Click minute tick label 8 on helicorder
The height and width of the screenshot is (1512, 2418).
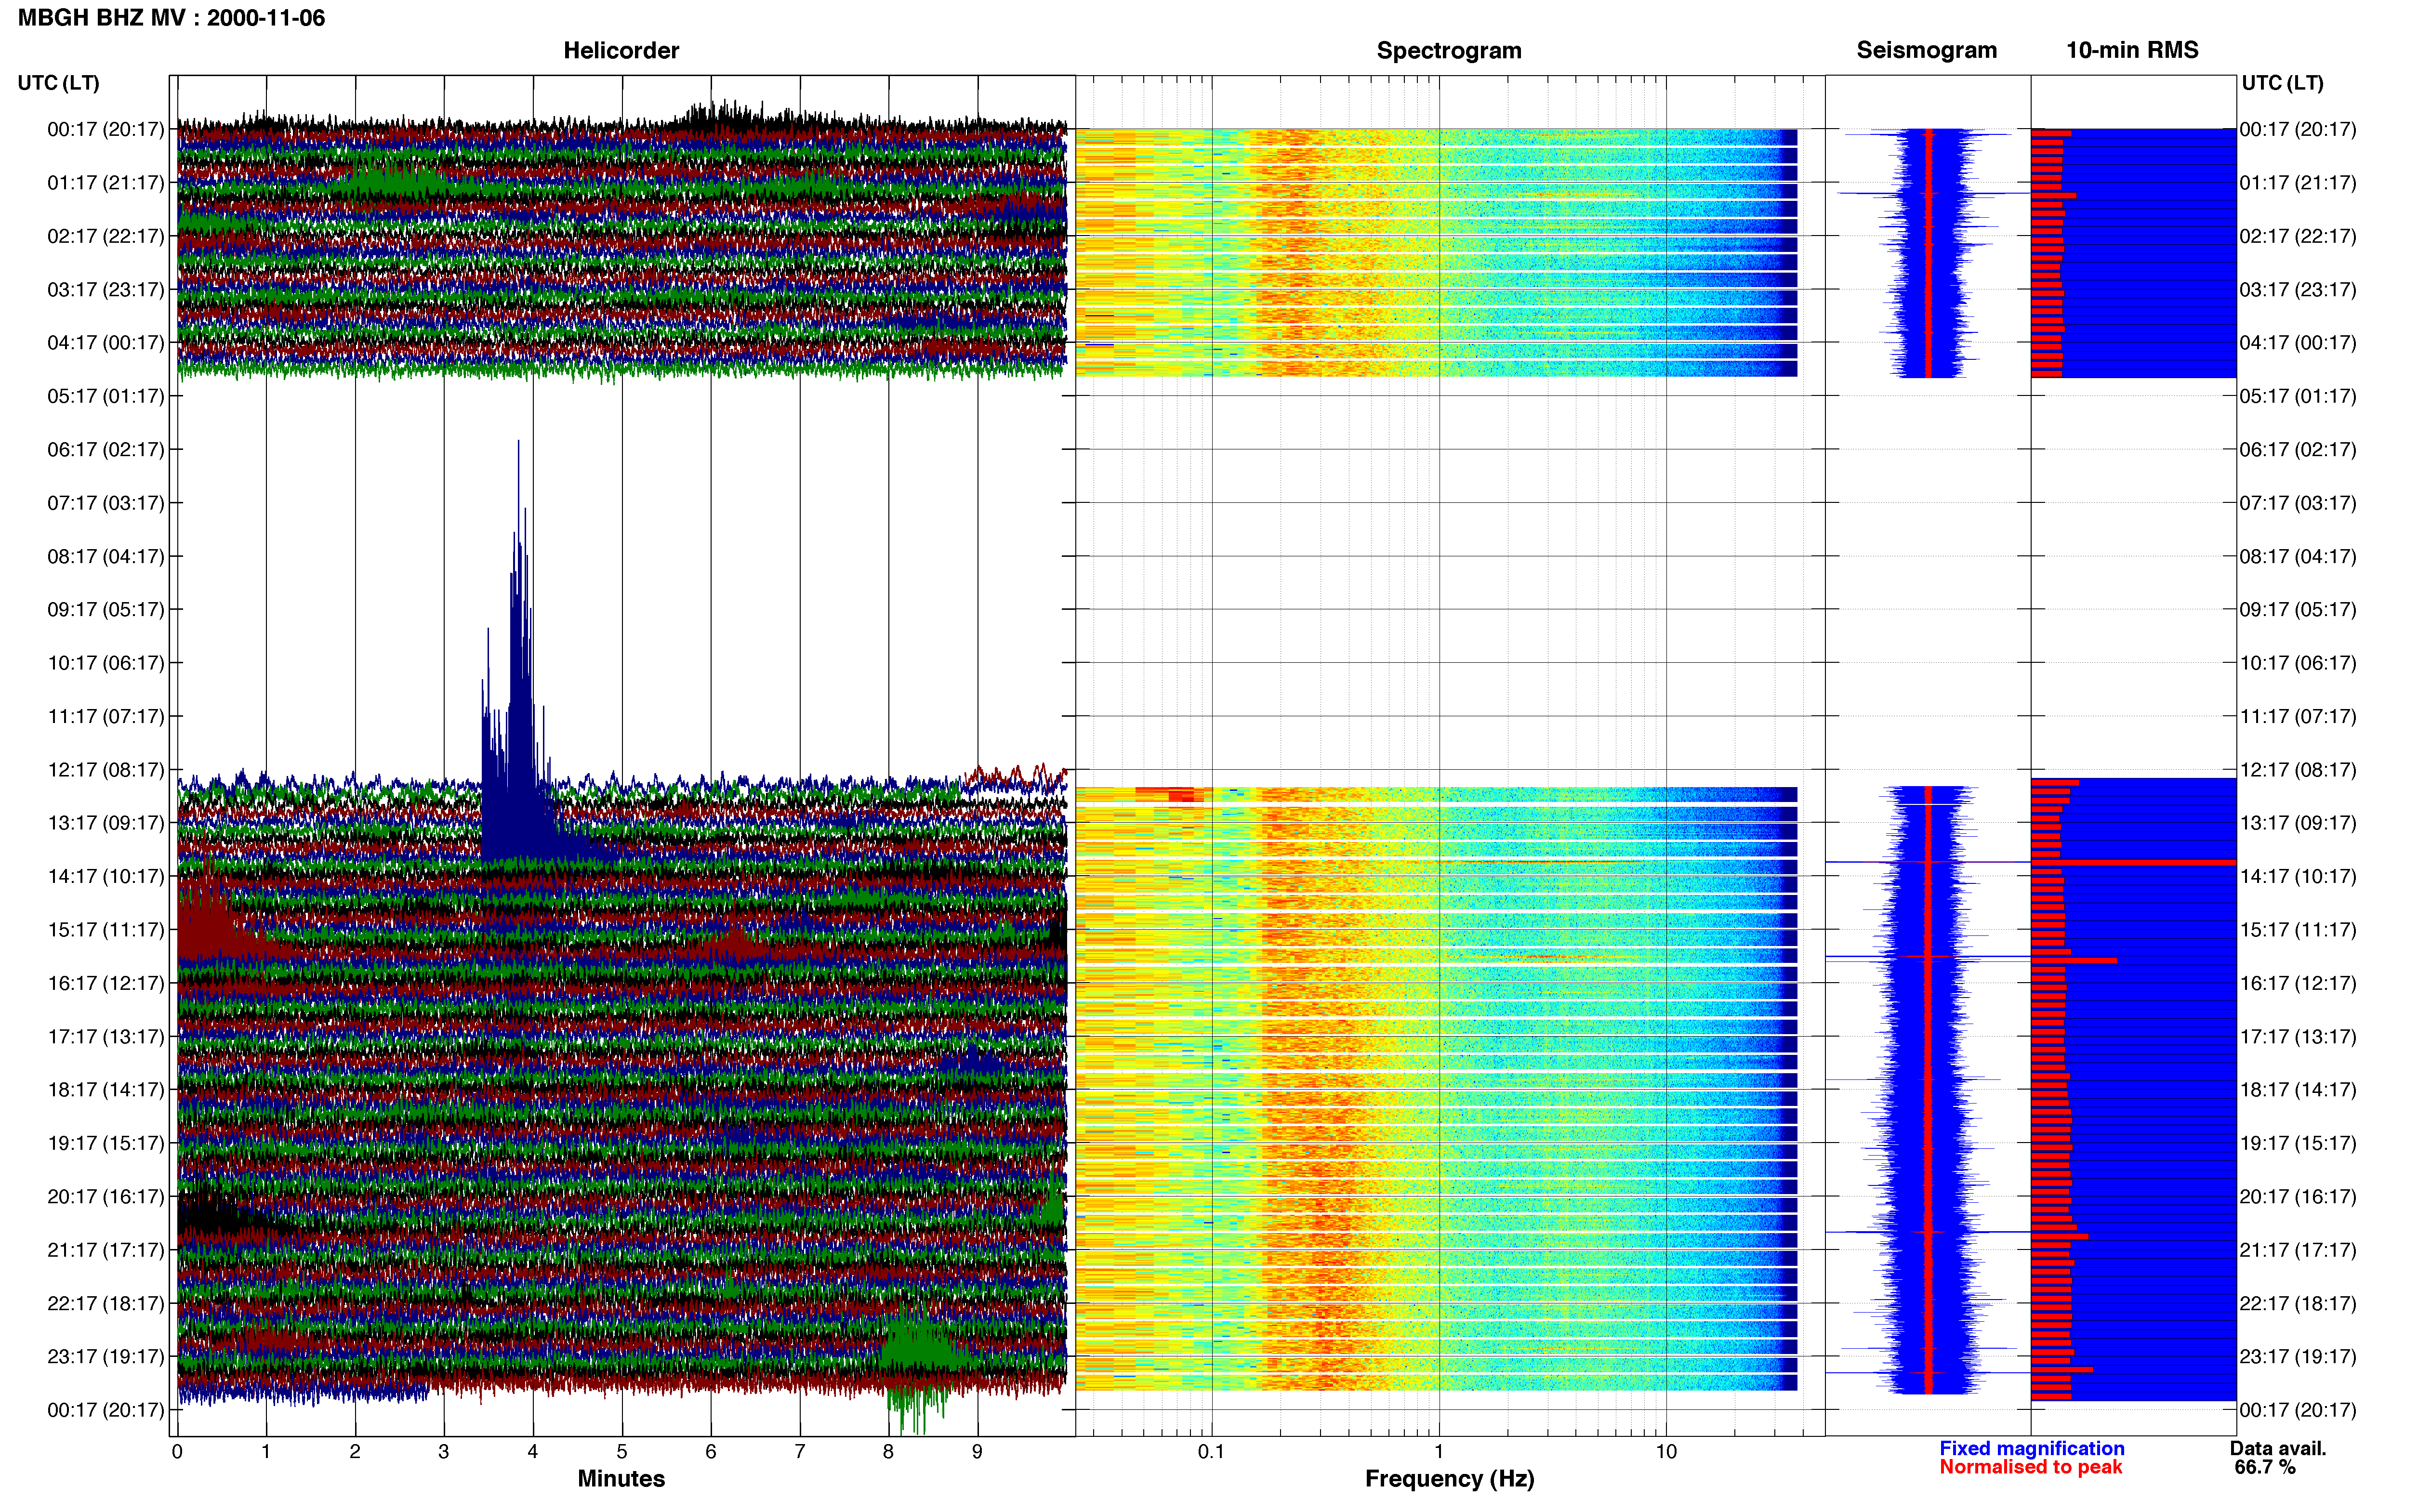(888, 1452)
